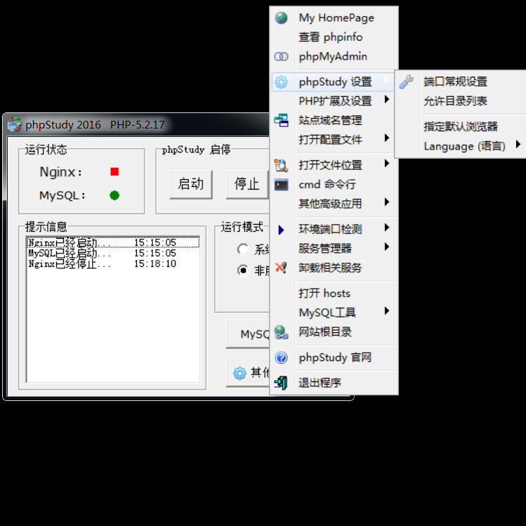526x526 pixels.
Task: Select the 系统 run mode radio button
Action: 243,249
